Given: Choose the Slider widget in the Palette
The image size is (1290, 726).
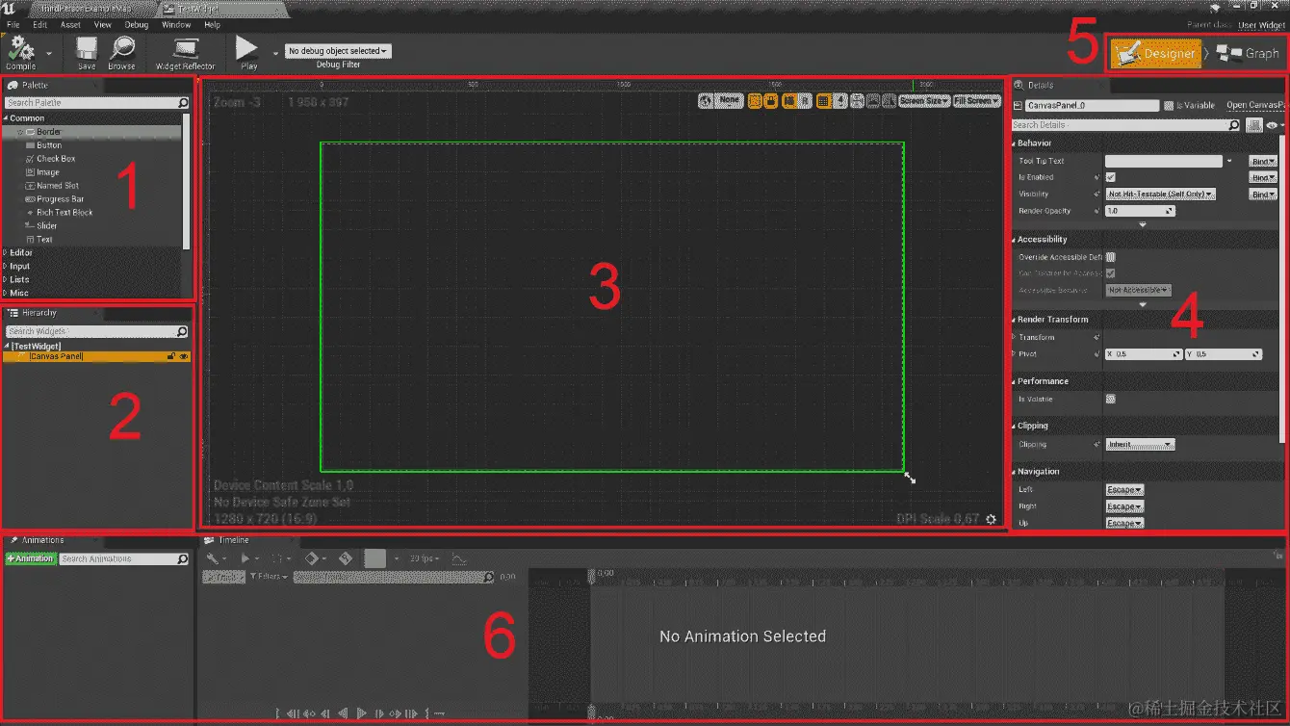Looking at the screenshot, I should pyautogui.click(x=47, y=226).
